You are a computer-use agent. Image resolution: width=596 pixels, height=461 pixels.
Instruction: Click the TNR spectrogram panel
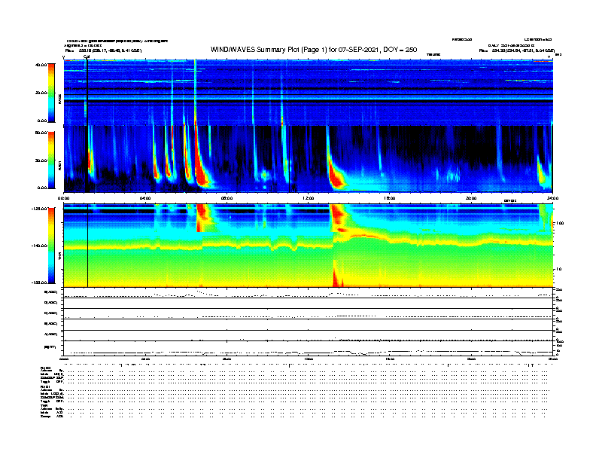(x=309, y=246)
